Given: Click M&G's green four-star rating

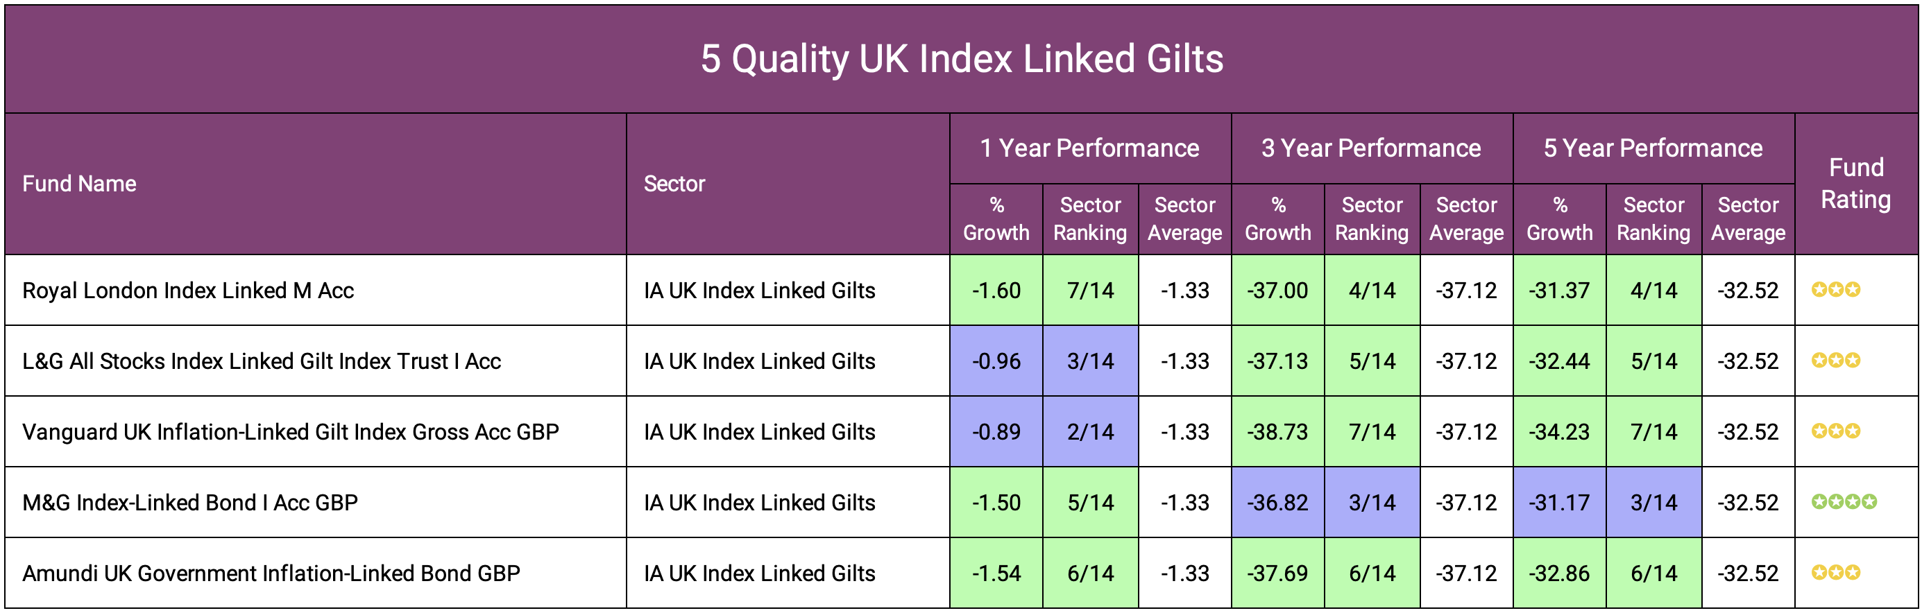Looking at the screenshot, I should click(1844, 502).
